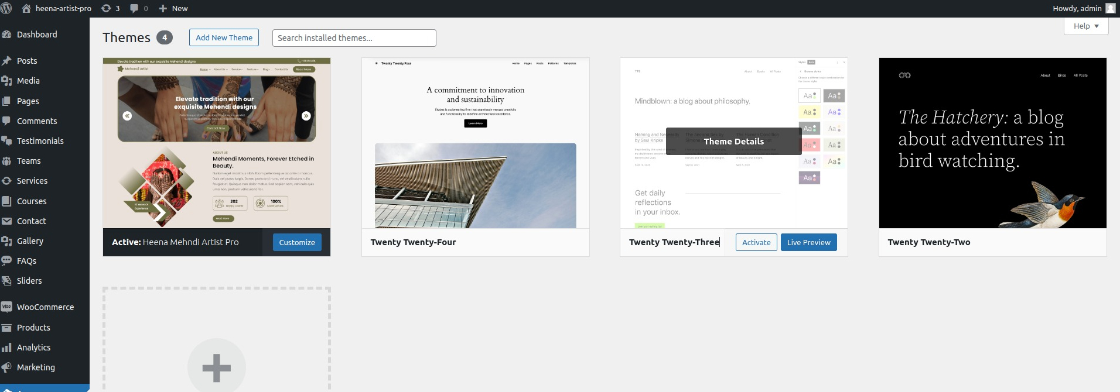Click the Testimonials icon in the sidebar

[6, 141]
